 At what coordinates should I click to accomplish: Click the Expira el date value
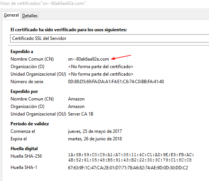95,139
